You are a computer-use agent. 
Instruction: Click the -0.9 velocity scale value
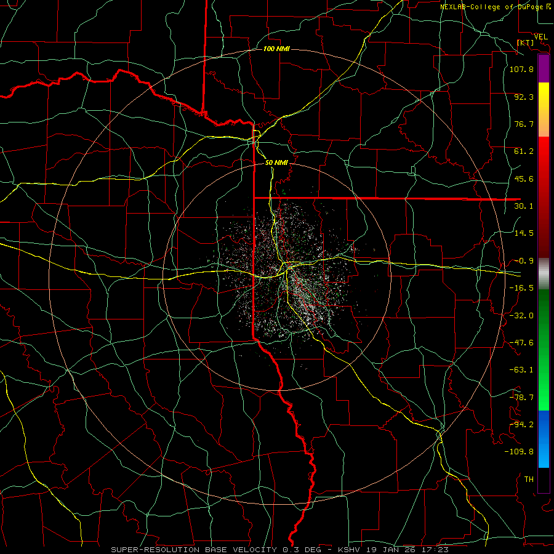524,261
